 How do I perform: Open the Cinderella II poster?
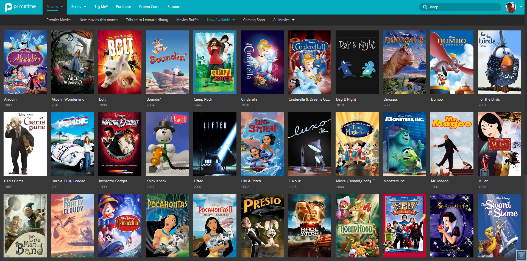click(309, 62)
